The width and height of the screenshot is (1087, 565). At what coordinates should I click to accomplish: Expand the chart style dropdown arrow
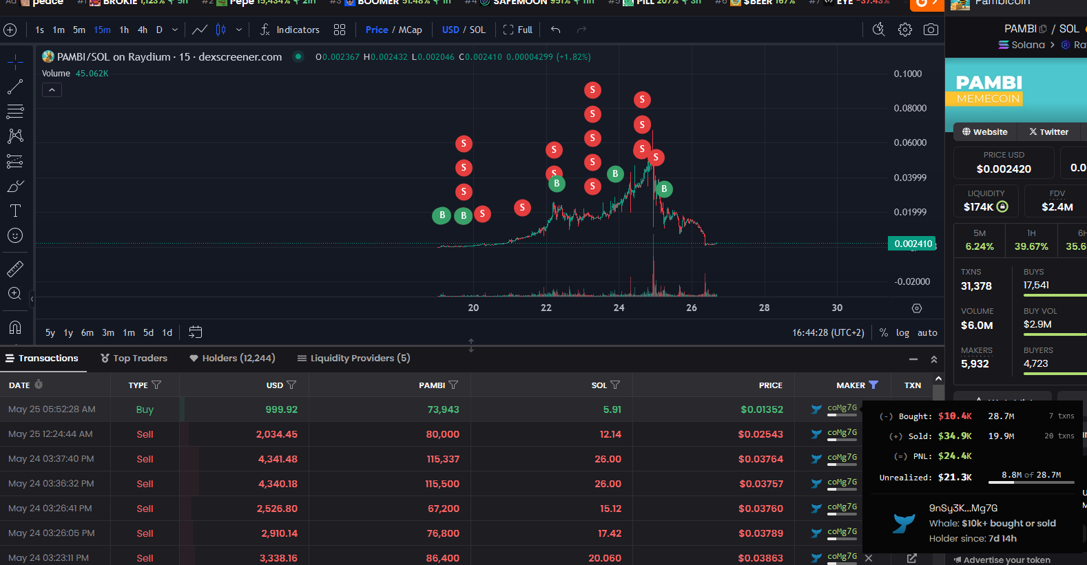pos(239,30)
